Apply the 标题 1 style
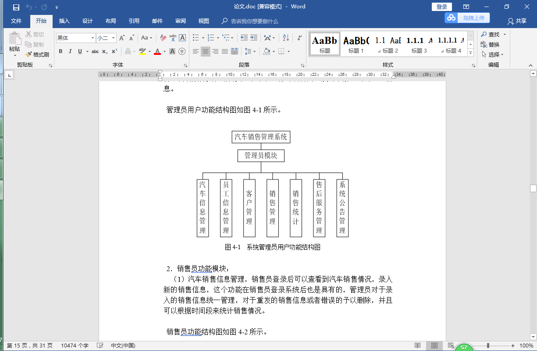 356,44
